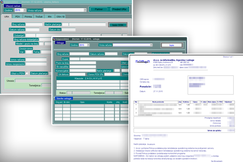Click the Komercijalist field in Usluga window
The width and height of the screenshot is (243, 162).
82,71
